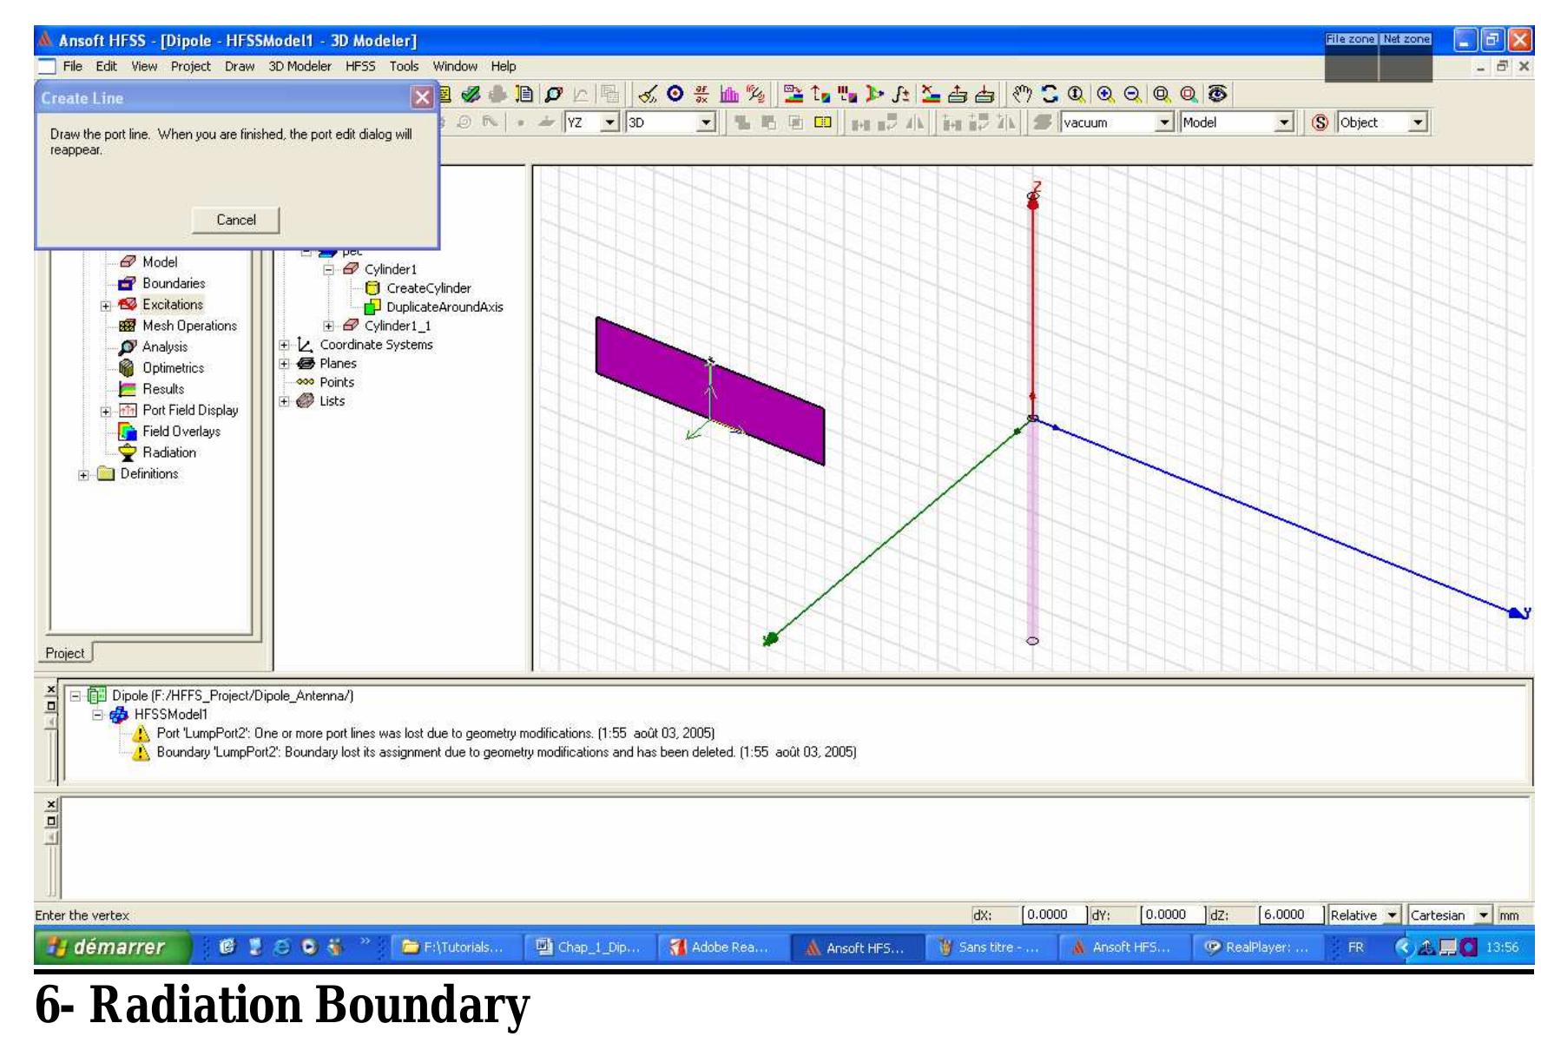Select the Radiation item in the project tree
1541x1043 pixels.
click(168, 452)
